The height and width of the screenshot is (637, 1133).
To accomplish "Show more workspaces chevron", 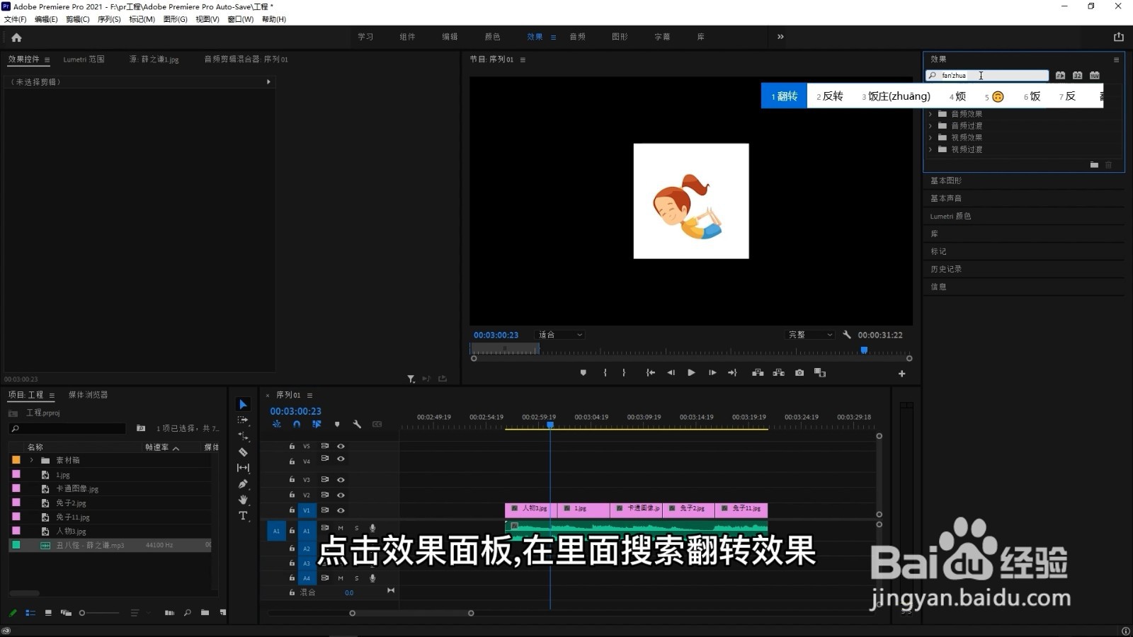I will tap(780, 37).
